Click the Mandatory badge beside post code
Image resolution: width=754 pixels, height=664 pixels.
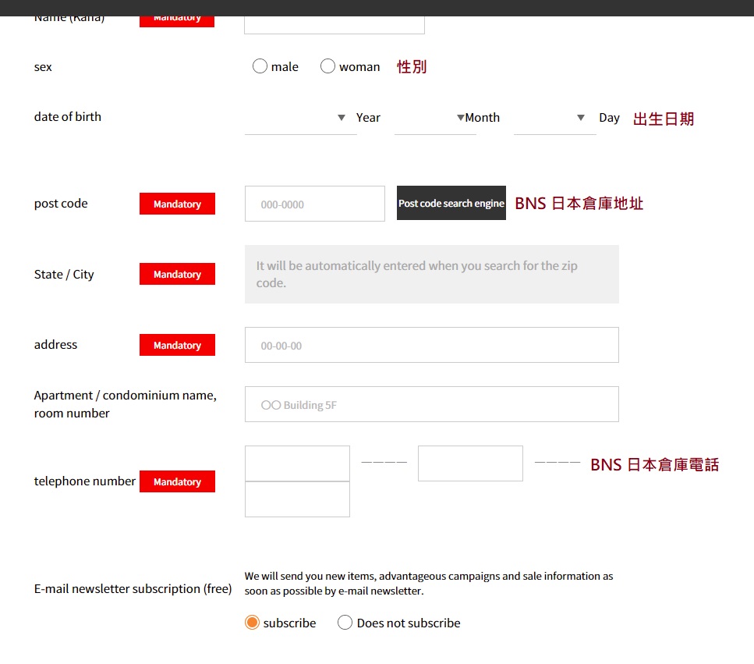tap(177, 204)
